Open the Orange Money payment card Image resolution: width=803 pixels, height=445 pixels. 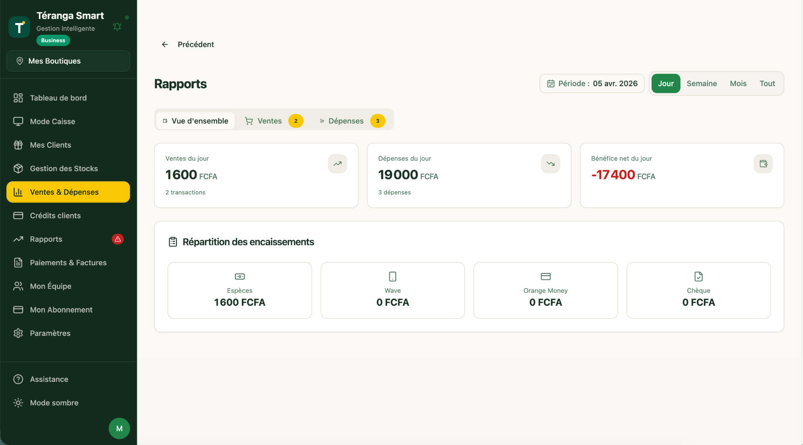546,290
